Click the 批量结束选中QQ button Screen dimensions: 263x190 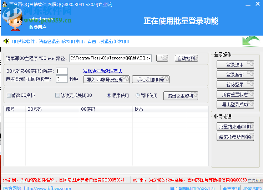click(x=235, y=127)
